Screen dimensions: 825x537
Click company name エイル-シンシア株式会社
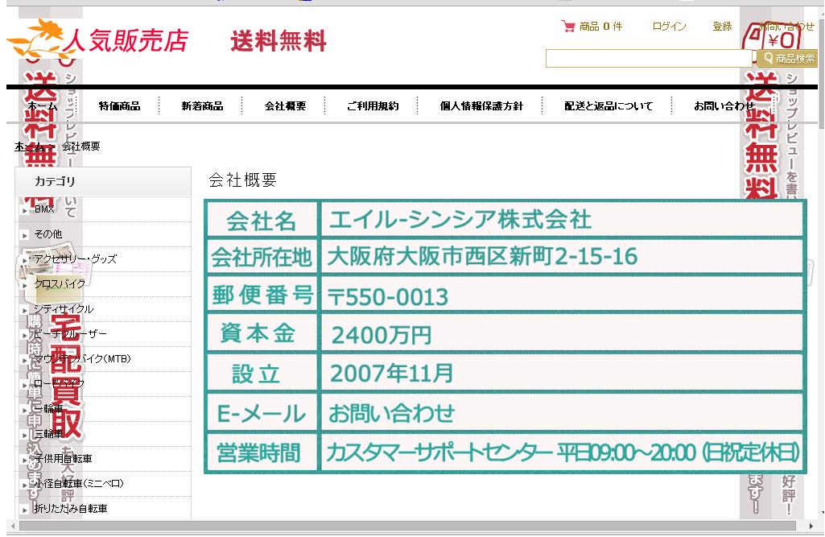point(460,220)
